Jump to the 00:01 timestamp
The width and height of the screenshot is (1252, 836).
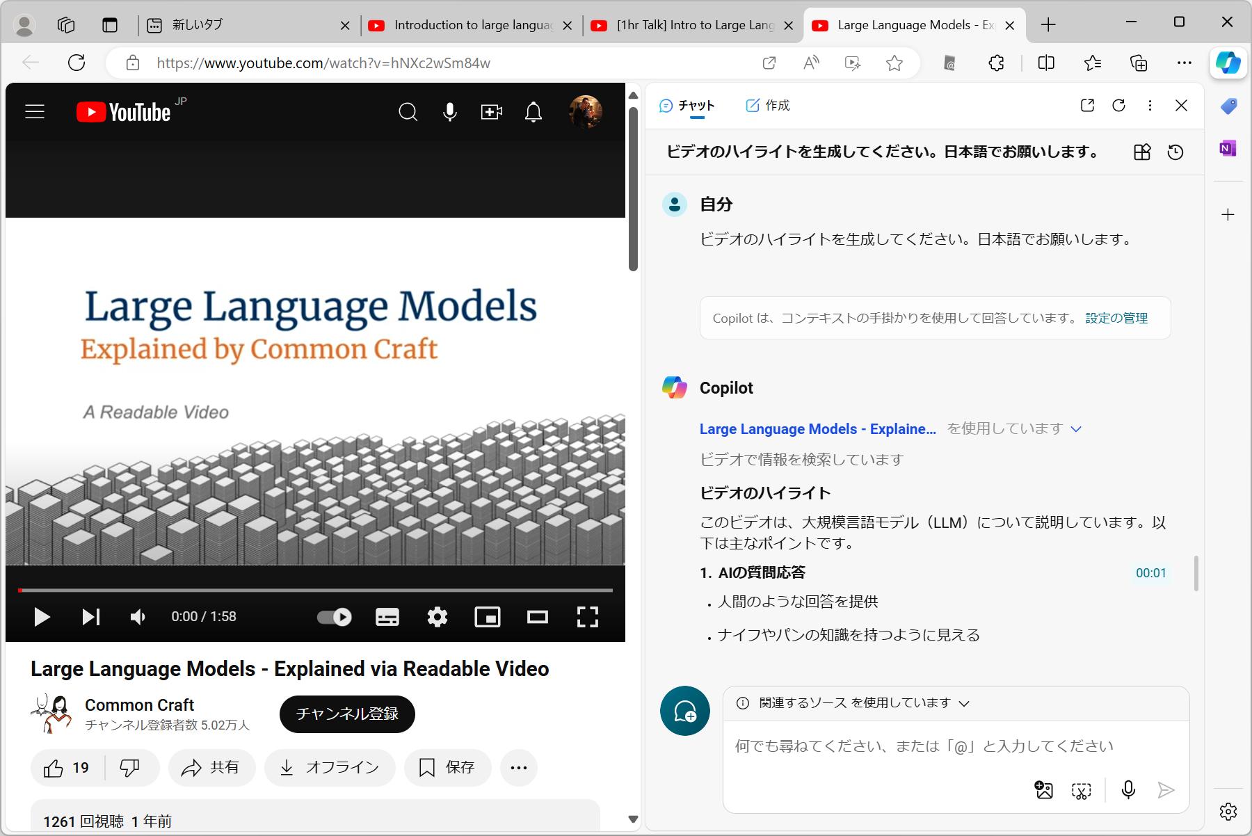coord(1150,573)
